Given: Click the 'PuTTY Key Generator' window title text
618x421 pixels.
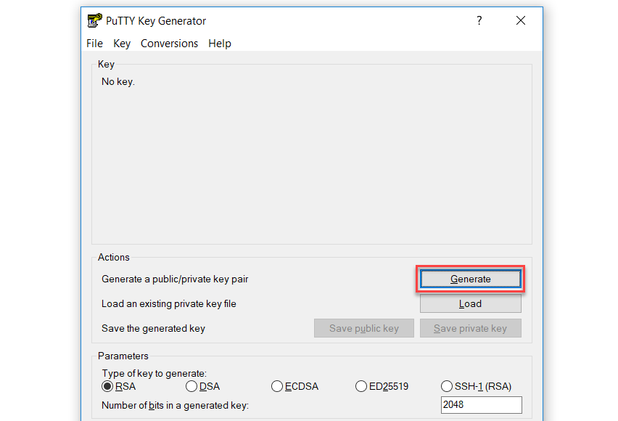Looking at the screenshot, I should [x=156, y=21].
